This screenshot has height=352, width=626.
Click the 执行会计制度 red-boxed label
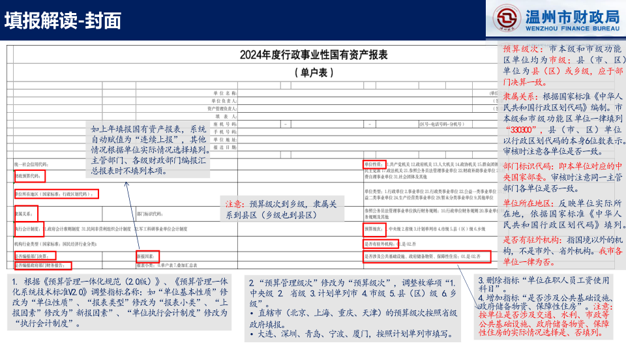point(29,229)
